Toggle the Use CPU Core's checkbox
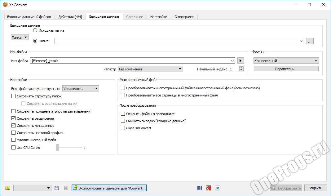 click(14, 147)
